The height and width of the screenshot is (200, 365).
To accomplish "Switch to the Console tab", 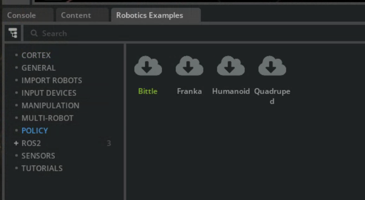I will (x=21, y=15).
